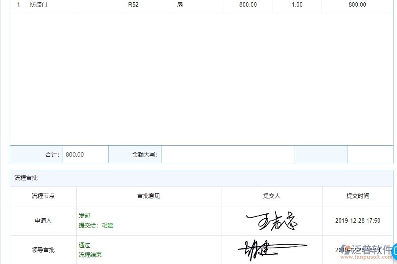Click the 扇 unit cell
This screenshot has height=264, width=397.
point(179,4)
